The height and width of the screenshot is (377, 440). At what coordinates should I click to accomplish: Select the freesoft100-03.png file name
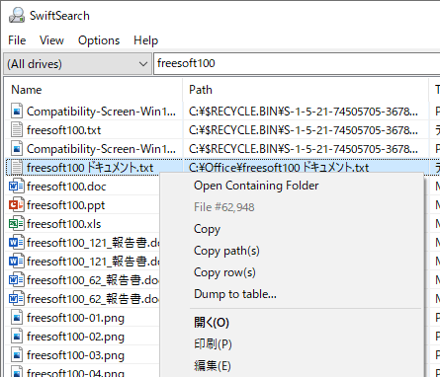(x=75, y=355)
